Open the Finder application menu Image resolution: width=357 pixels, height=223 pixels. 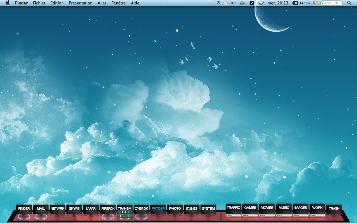click(21, 3)
